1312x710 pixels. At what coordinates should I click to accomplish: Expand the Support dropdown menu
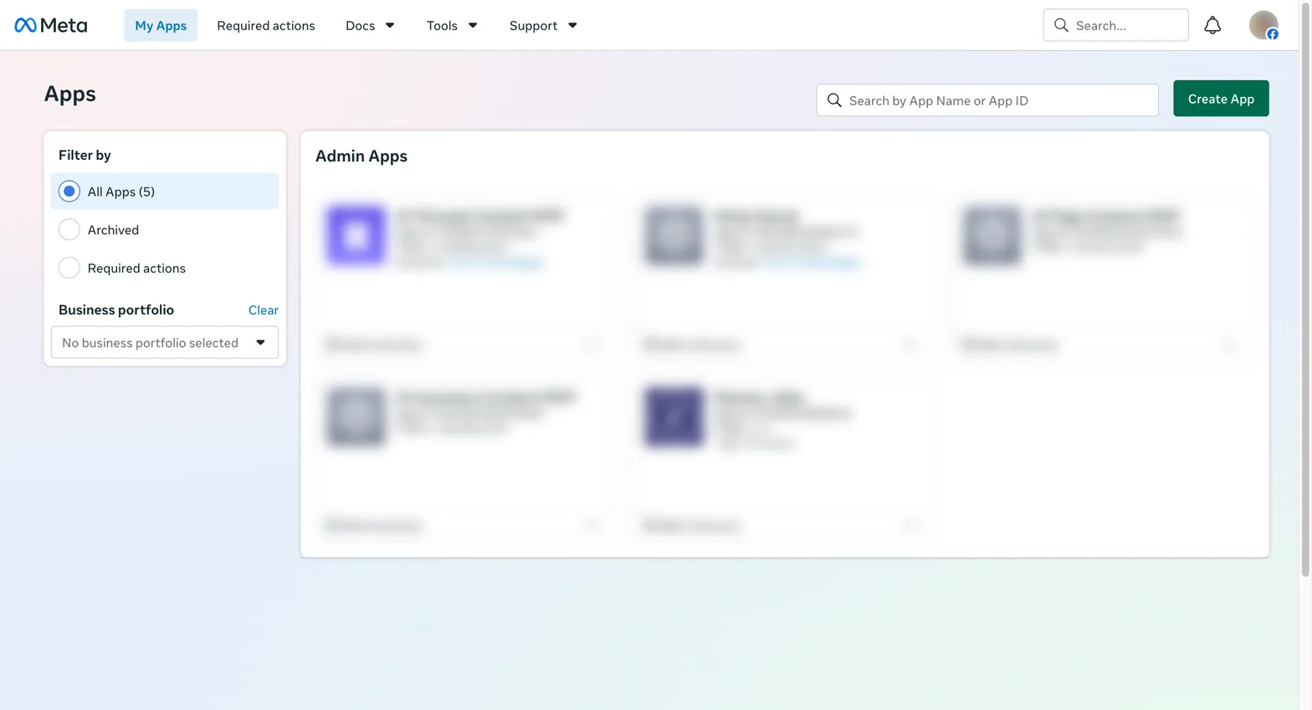point(543,25)
